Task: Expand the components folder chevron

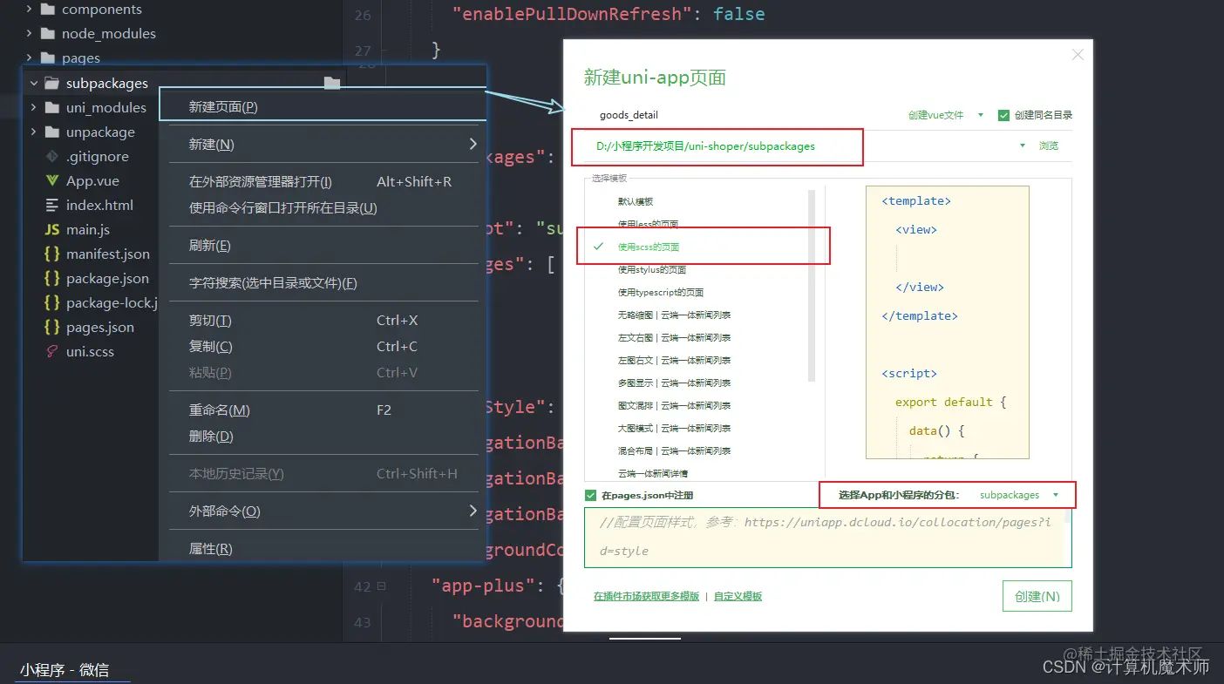Action: (x=29, y=10)
